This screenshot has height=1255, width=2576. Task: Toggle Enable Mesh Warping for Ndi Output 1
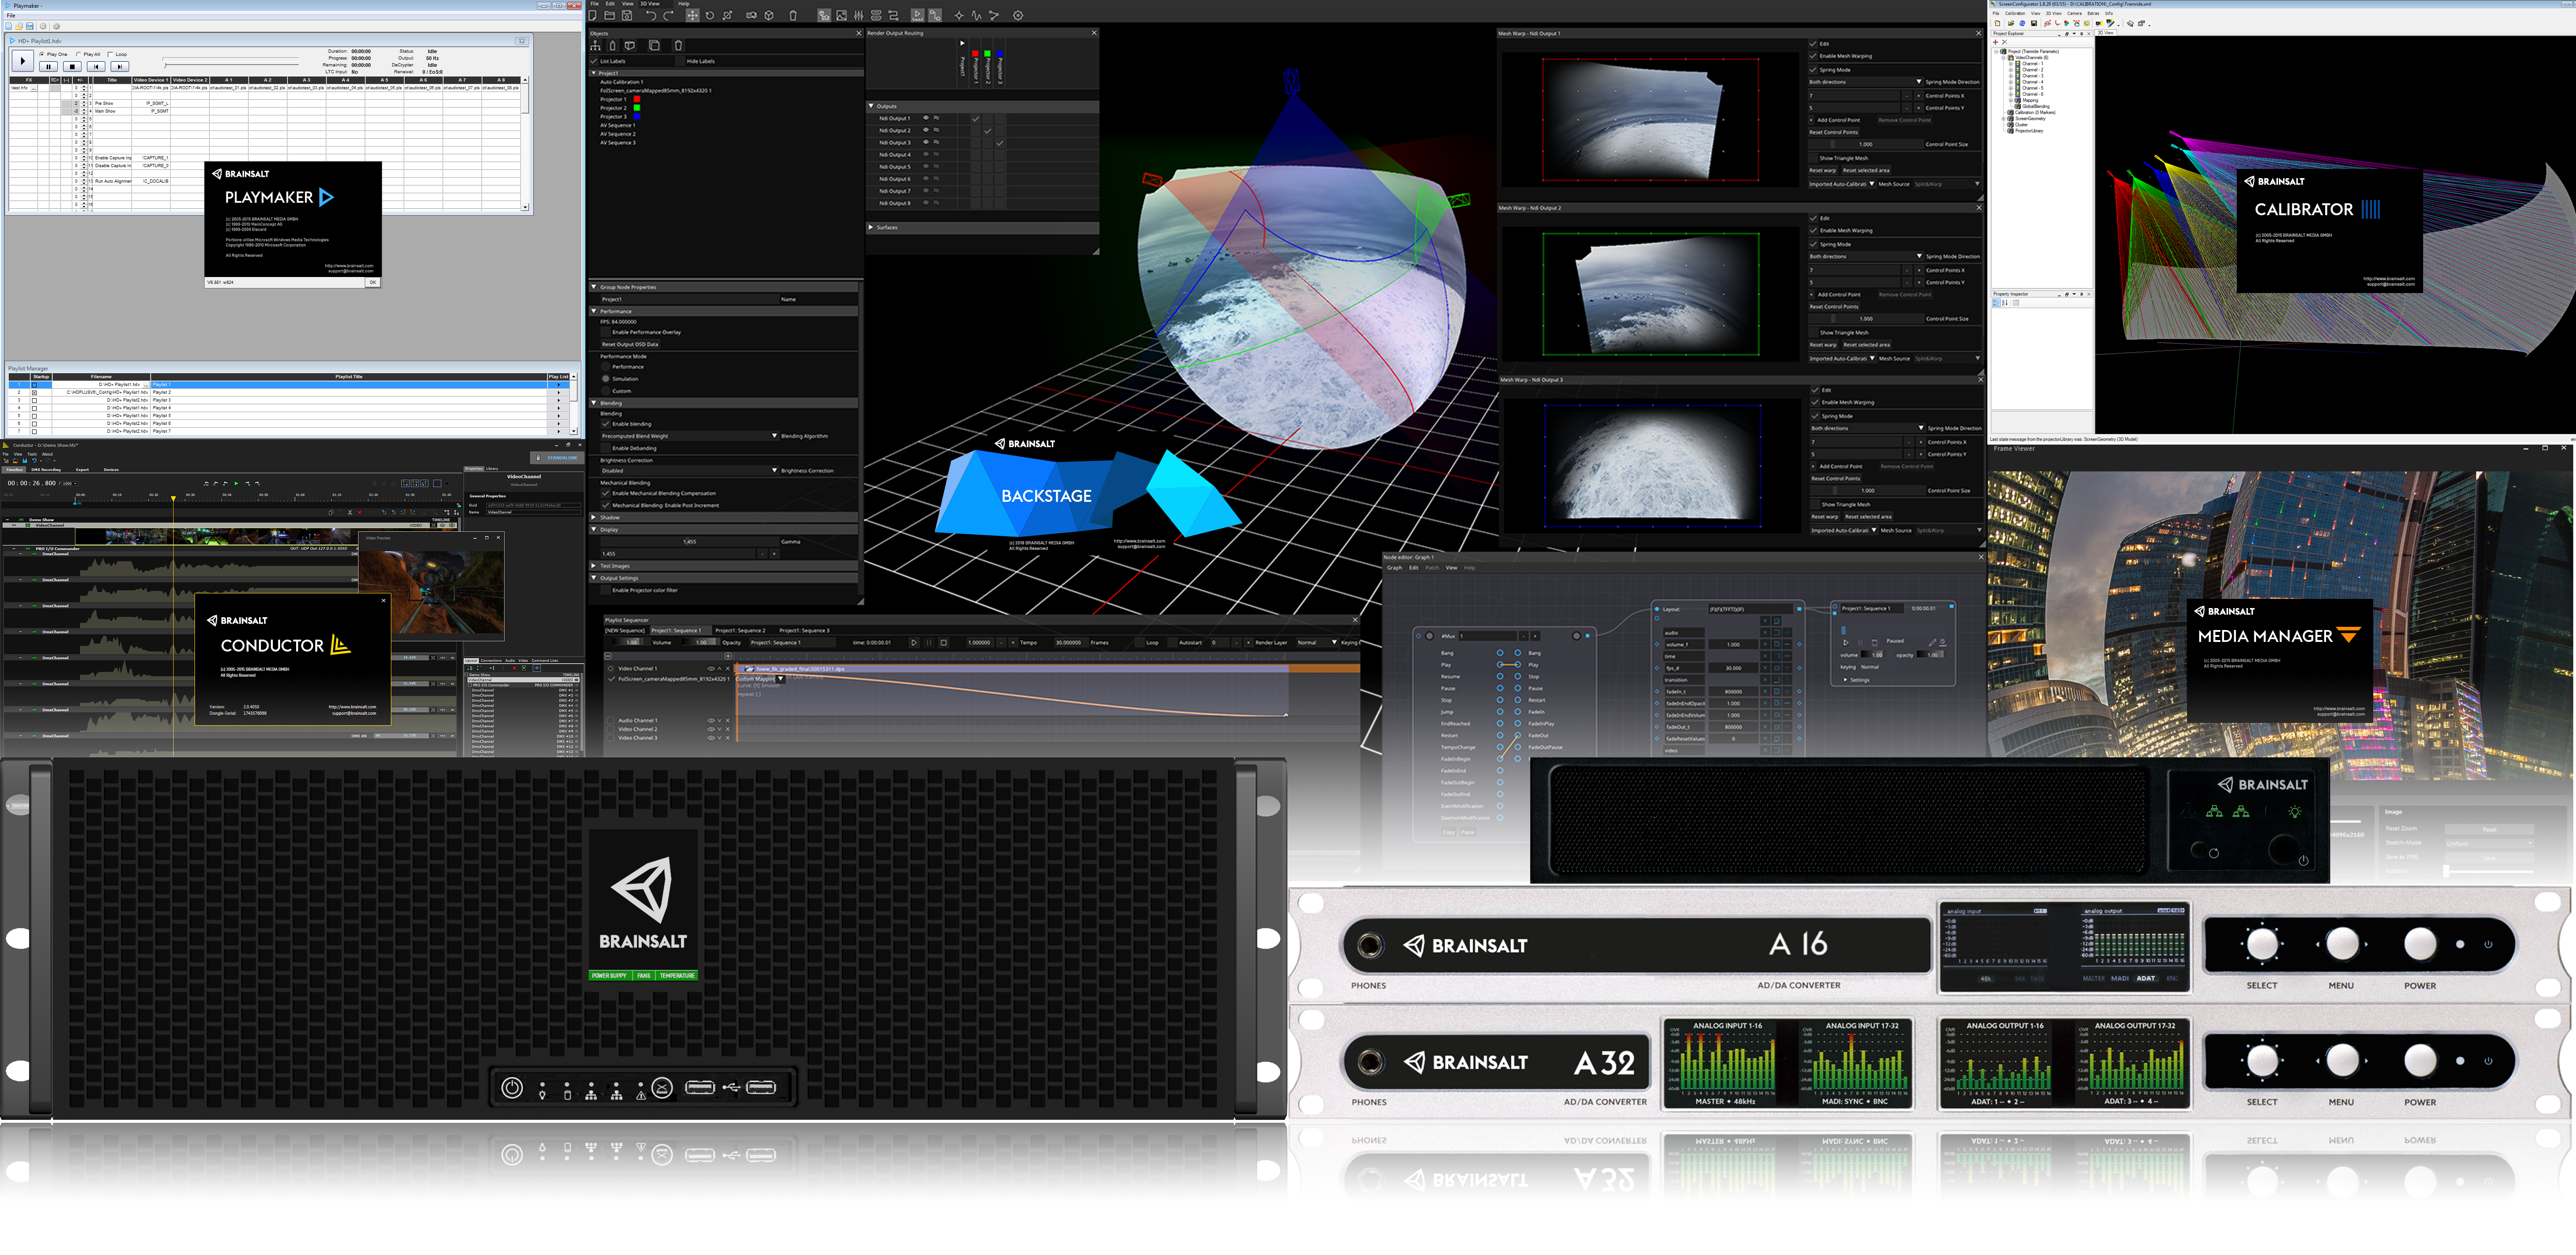point(1814,56)
